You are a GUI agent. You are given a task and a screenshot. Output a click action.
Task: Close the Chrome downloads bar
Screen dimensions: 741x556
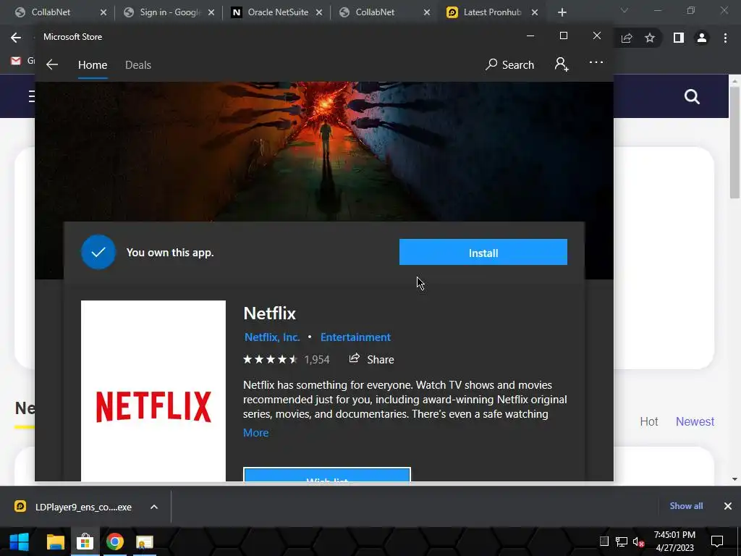tap(728, 506)
